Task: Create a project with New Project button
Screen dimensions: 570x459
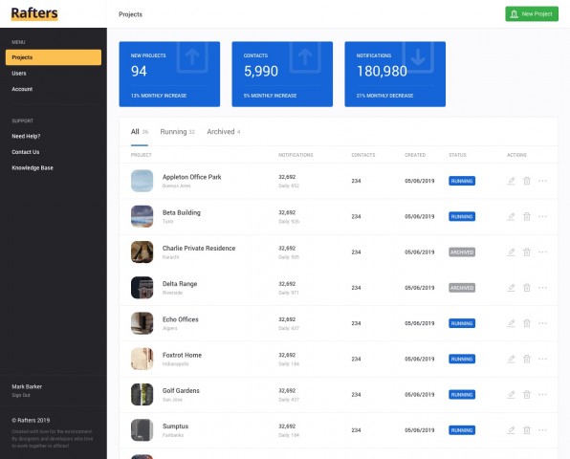Action: [532, 13]
